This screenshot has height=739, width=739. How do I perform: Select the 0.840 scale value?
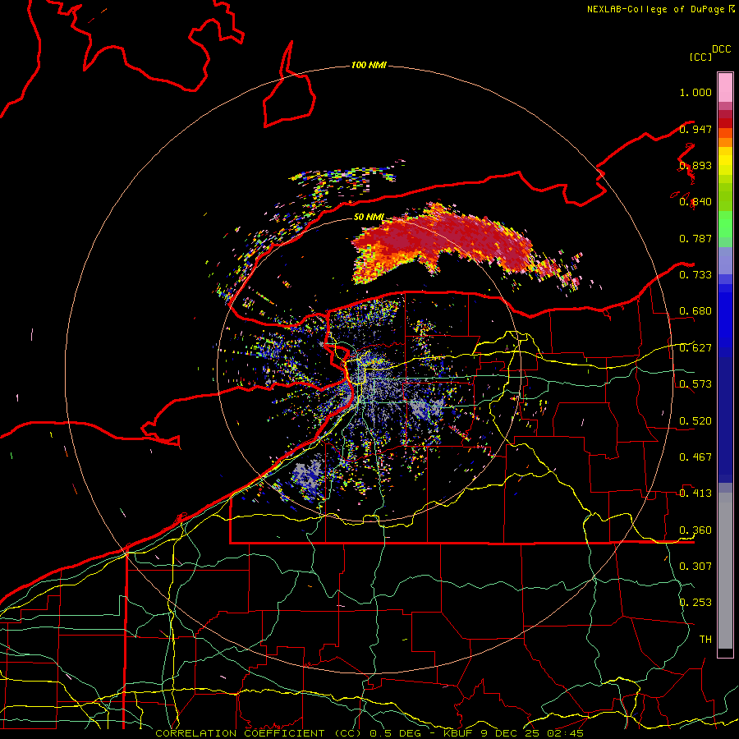[x=695, y=202]
